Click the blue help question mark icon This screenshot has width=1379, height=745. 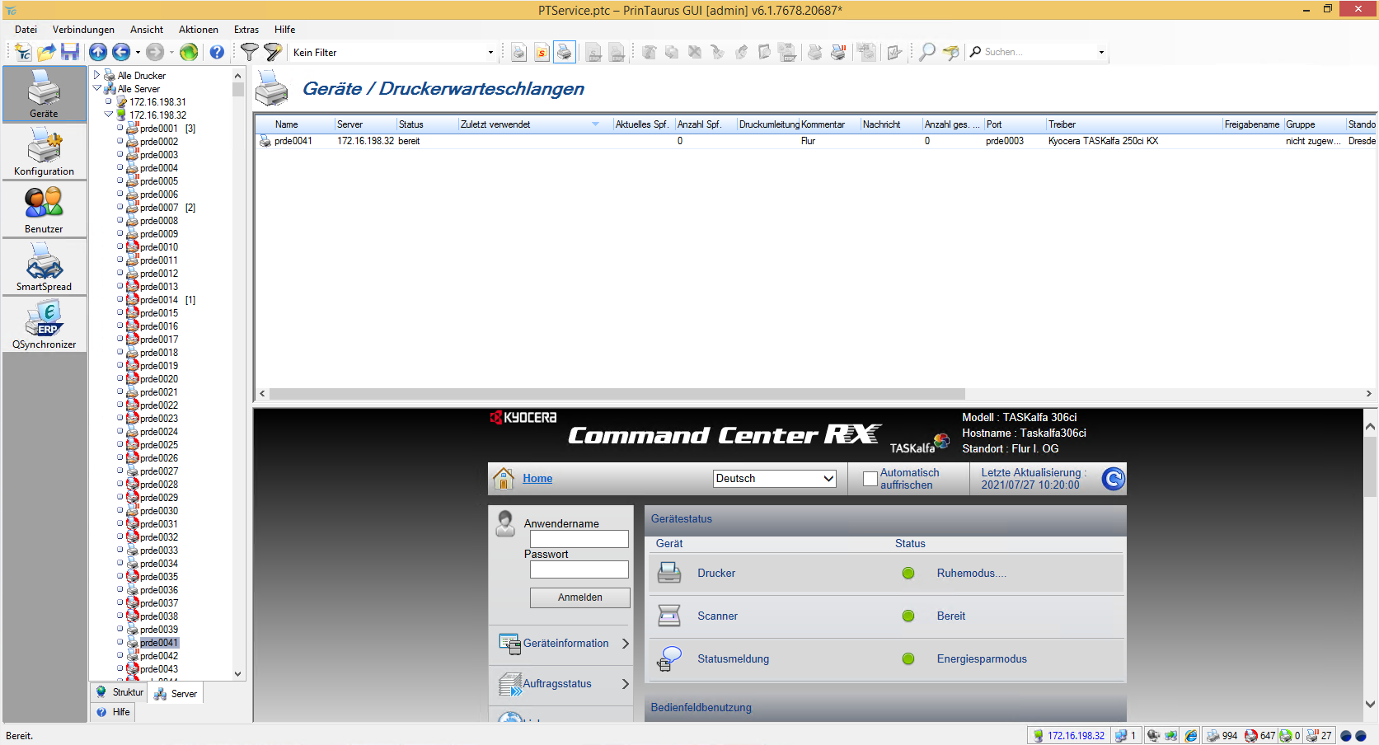pos(217,52)
